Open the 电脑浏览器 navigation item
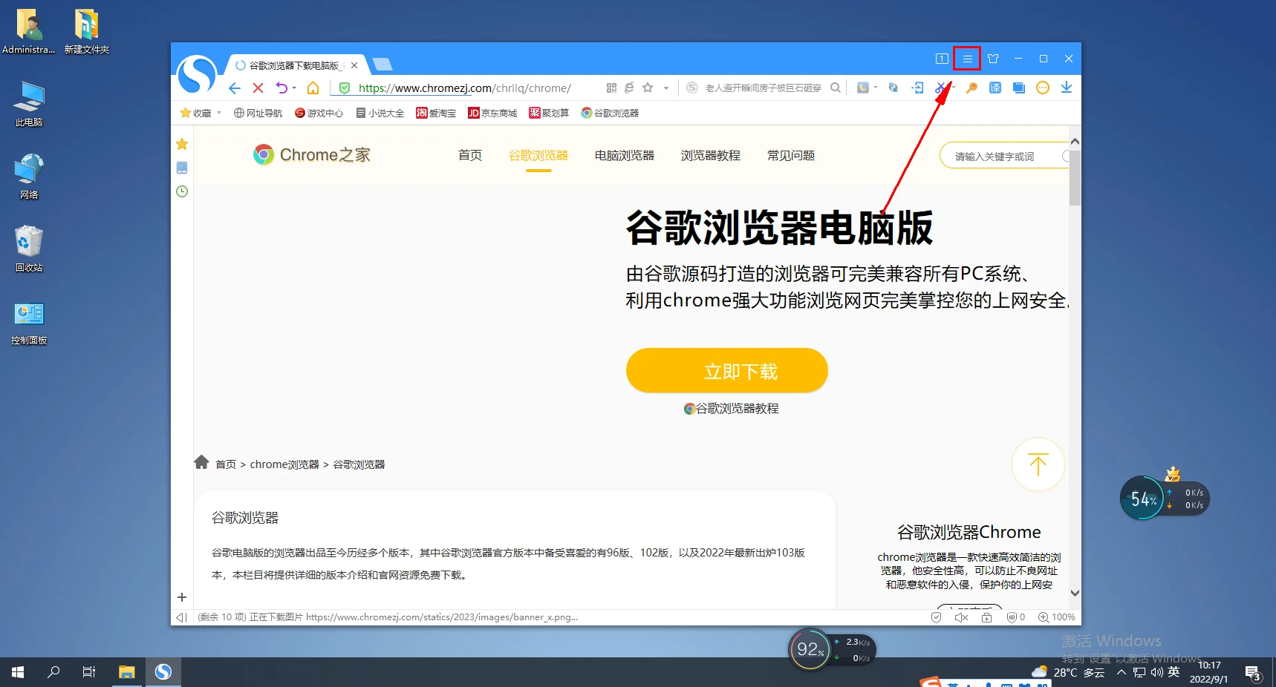 pos(625,155)
